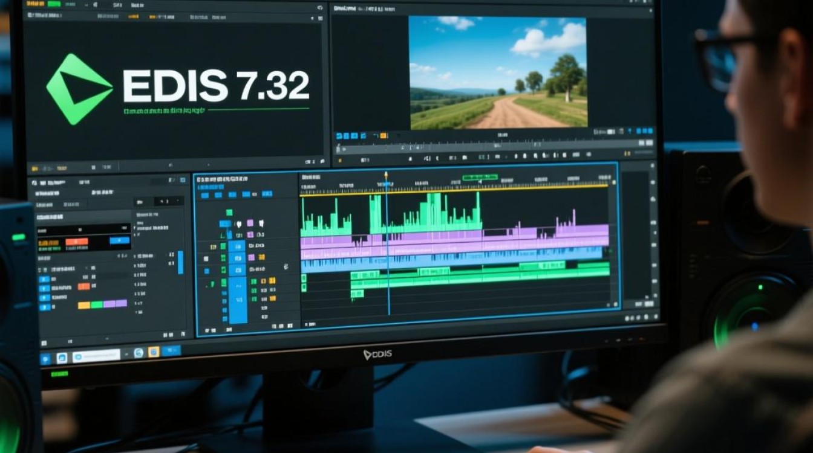
Task: Click the round browser icon in taskbar
Action: (139, 353)
